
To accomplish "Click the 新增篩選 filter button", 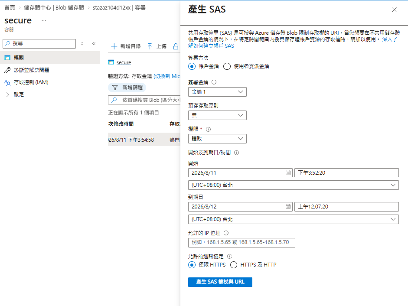I will pos(127,88).
